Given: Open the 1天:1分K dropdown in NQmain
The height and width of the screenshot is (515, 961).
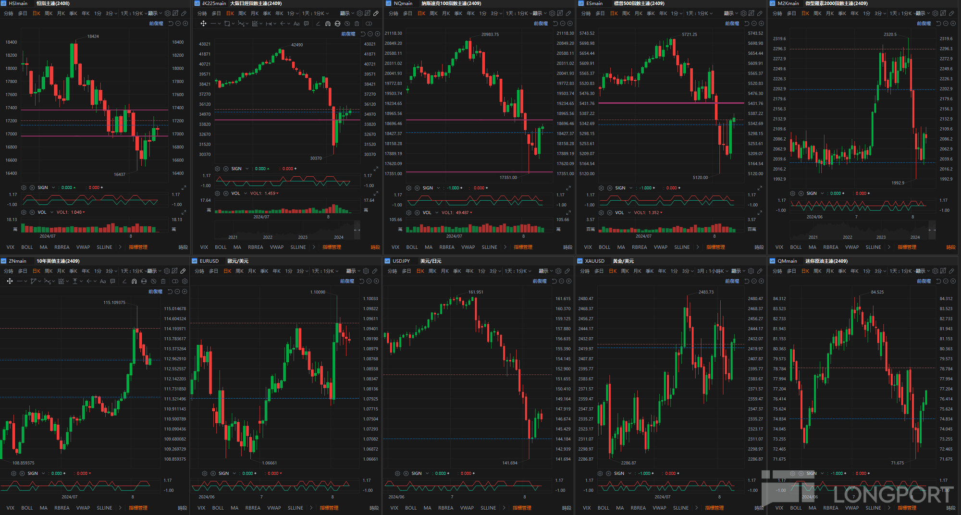Looking at the screenshot, I should pyautogui.click(x=517, y=13).
